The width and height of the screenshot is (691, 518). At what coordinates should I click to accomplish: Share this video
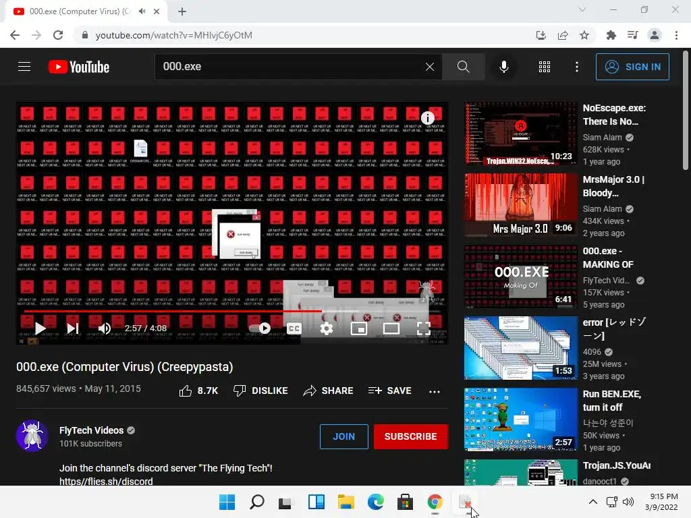(329, 391)
